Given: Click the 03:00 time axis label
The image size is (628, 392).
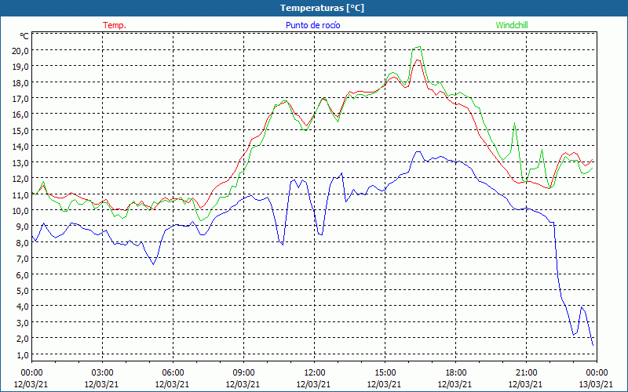Looking at the screenshot, I should pos(102,373).
